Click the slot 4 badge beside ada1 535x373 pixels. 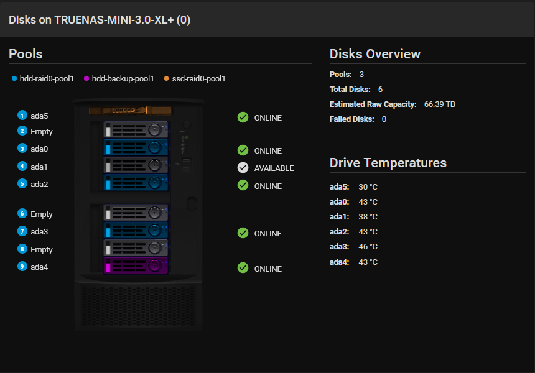pyautogui.click(x=22, y=167)
